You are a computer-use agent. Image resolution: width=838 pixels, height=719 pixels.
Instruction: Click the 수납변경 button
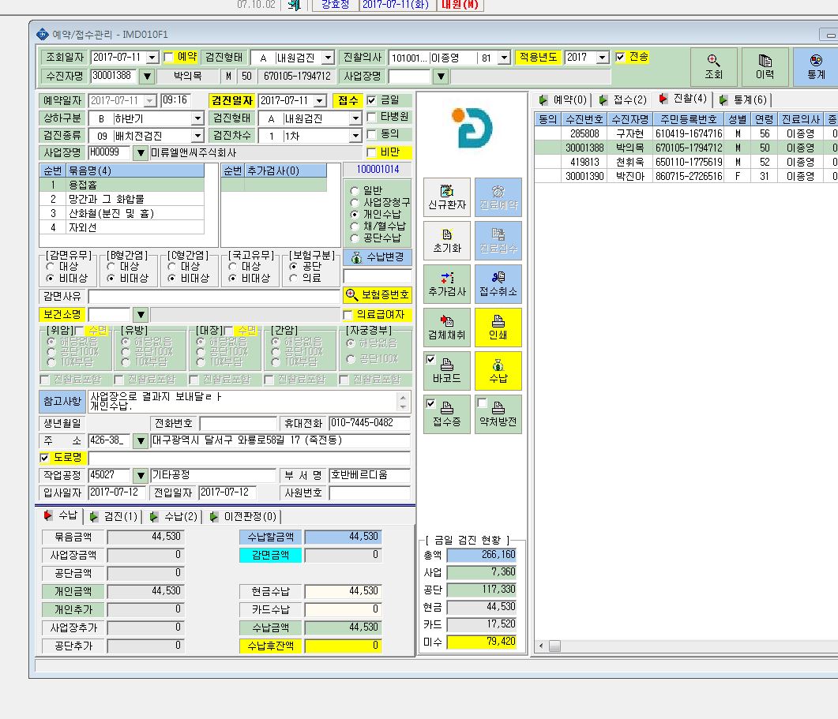click(378, 257)
